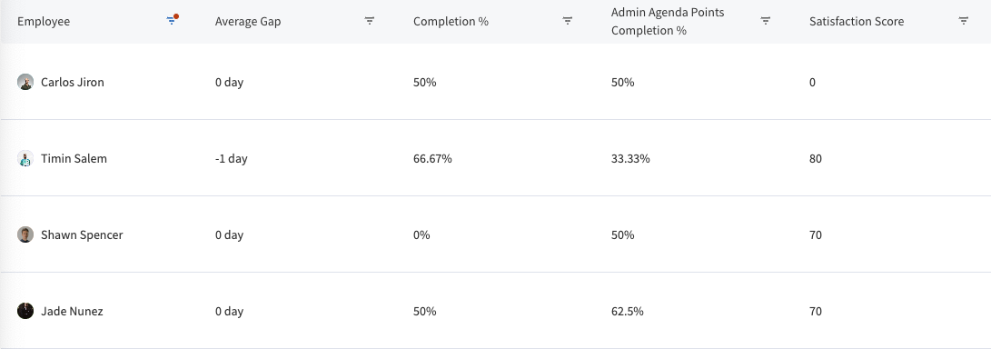Sort by the Employee column header
The width and height of the screenshot is (991, 349).
coord(44,21)
